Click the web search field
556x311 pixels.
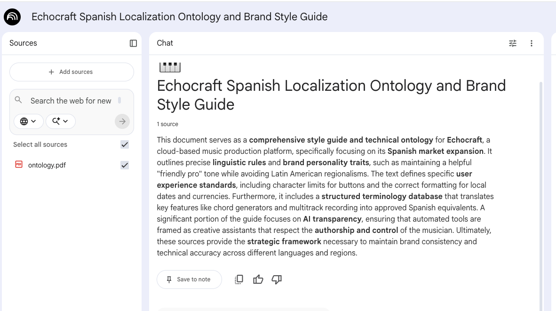pos(71,101)
